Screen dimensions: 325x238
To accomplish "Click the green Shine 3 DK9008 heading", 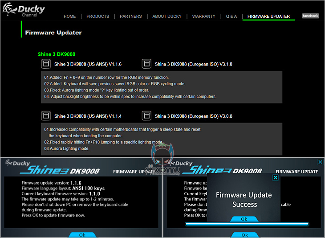I will pyautogui.click(x=57, y=54).
